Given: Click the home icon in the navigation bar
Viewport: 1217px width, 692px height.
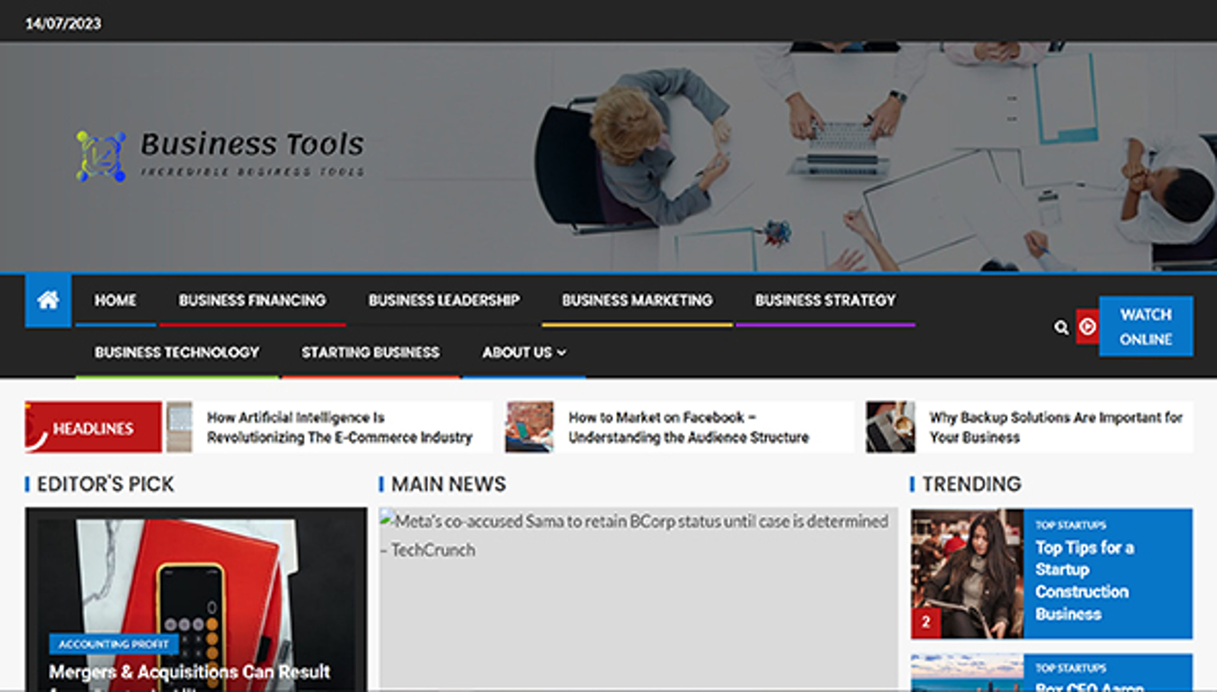Looking at the screenshot, I should [48, 299].
